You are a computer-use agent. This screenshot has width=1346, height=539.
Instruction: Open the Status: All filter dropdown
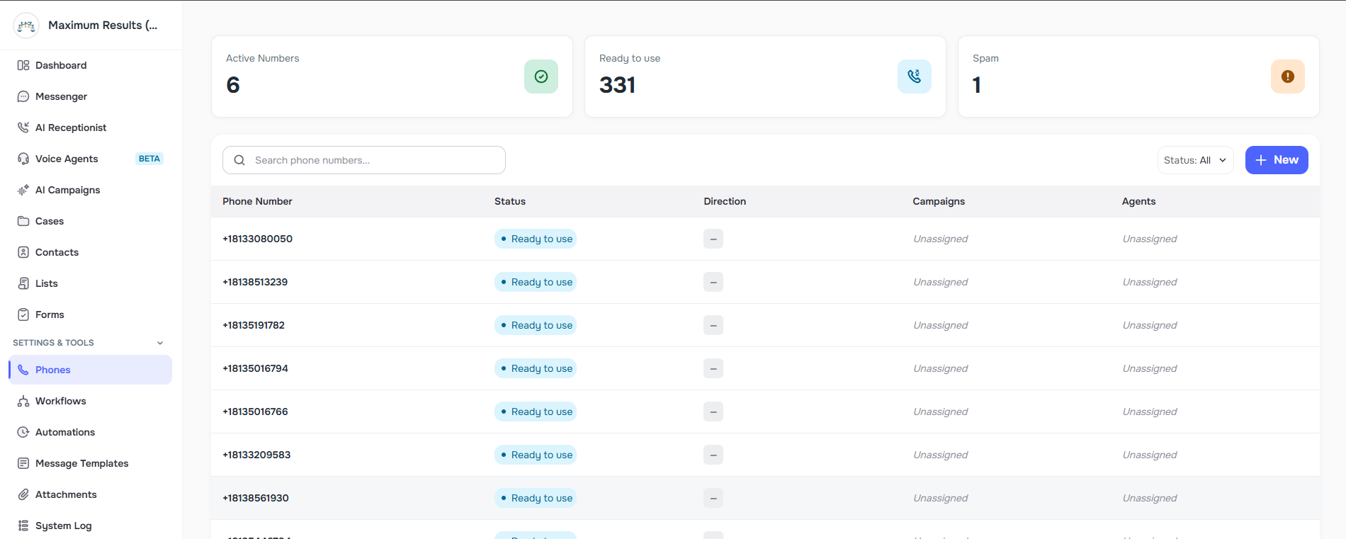tap(1195, 160)
